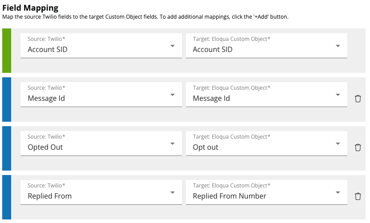Delete the Opted Out mapping row
Image resolution: width=370 pixels, height=223 pixels.
click(x=358, y=147)
